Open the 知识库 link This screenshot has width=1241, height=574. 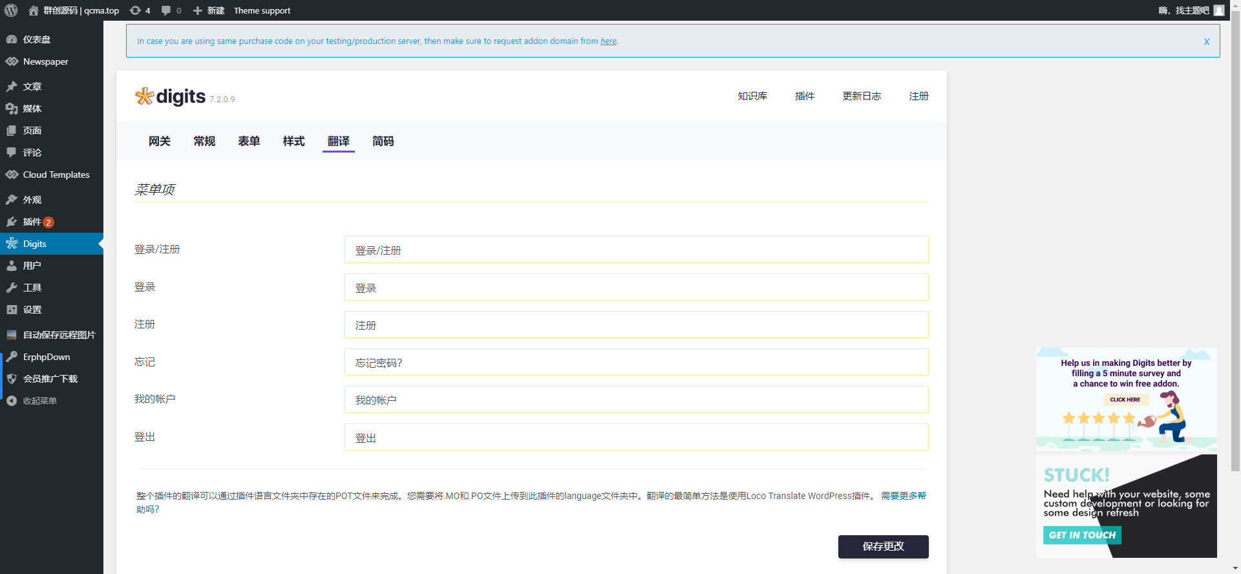[752, 96]
